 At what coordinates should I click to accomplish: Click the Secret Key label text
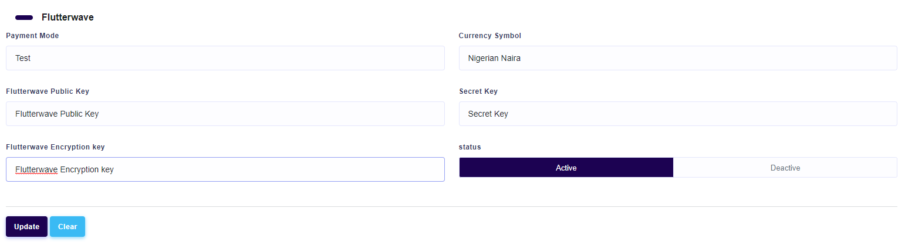click(478, 91)
